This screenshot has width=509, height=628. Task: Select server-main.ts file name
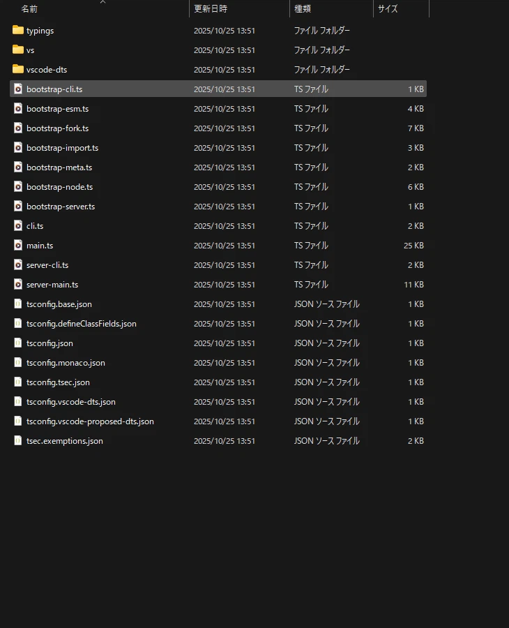(52, 285)
